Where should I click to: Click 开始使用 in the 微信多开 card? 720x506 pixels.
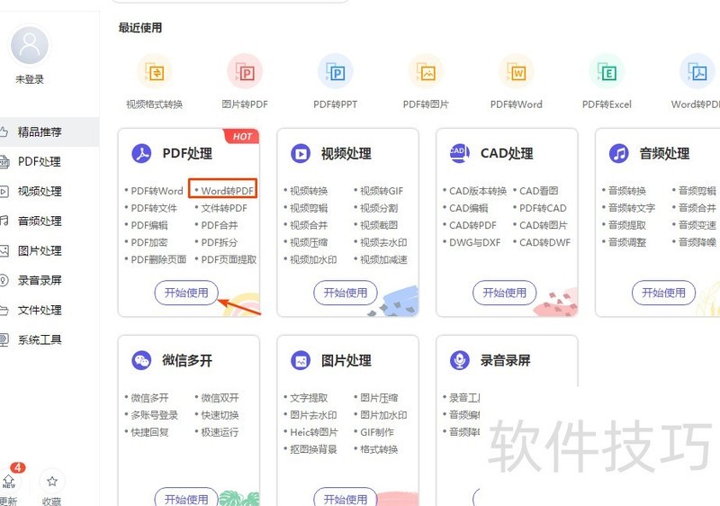pyautogui.click(x=186, y=498)
